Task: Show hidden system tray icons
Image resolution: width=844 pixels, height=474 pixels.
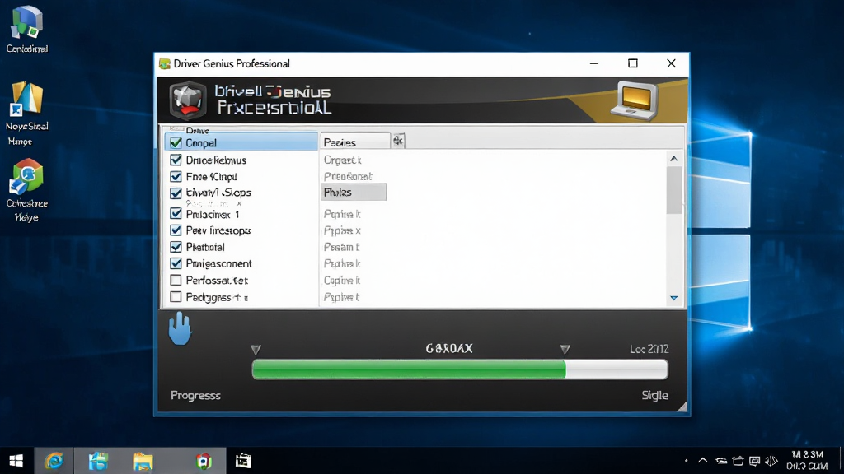Action: [x=703, y=461]
